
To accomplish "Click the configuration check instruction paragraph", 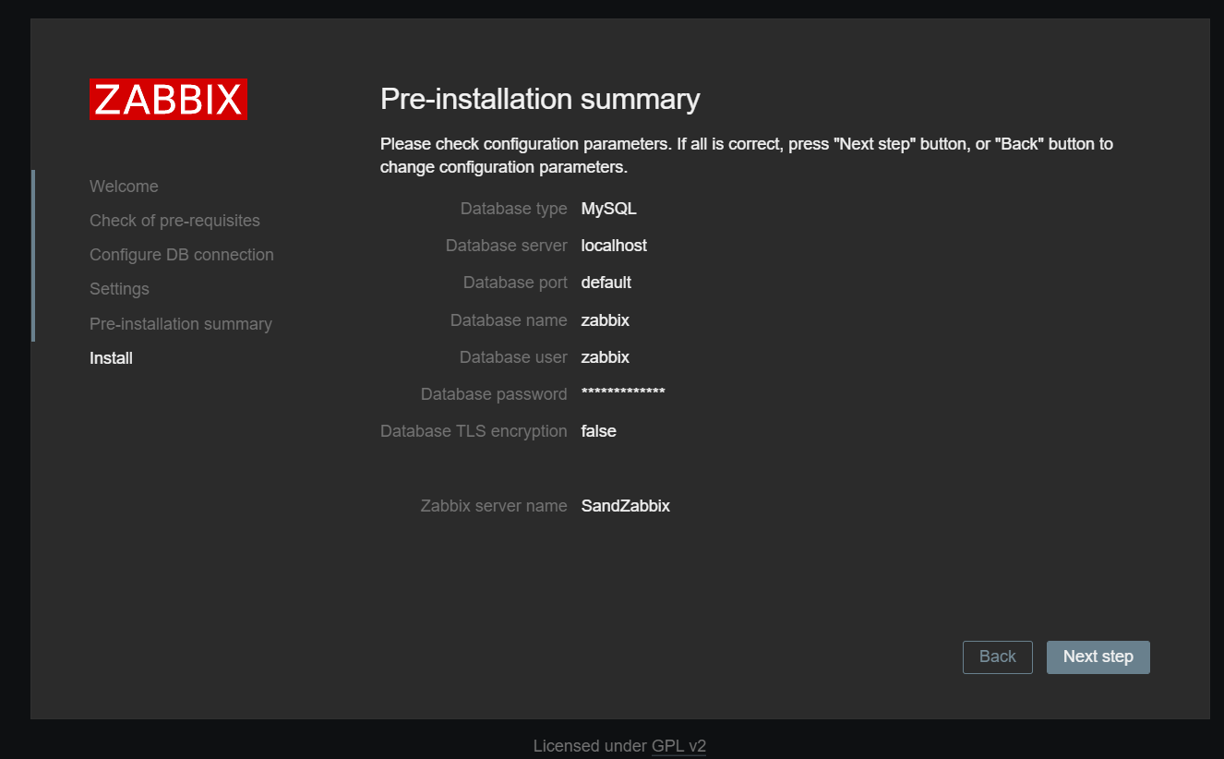I will tap(746, 156).
